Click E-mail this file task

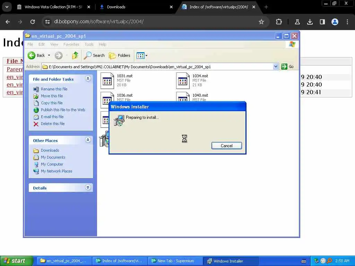(x=52, y=117)
